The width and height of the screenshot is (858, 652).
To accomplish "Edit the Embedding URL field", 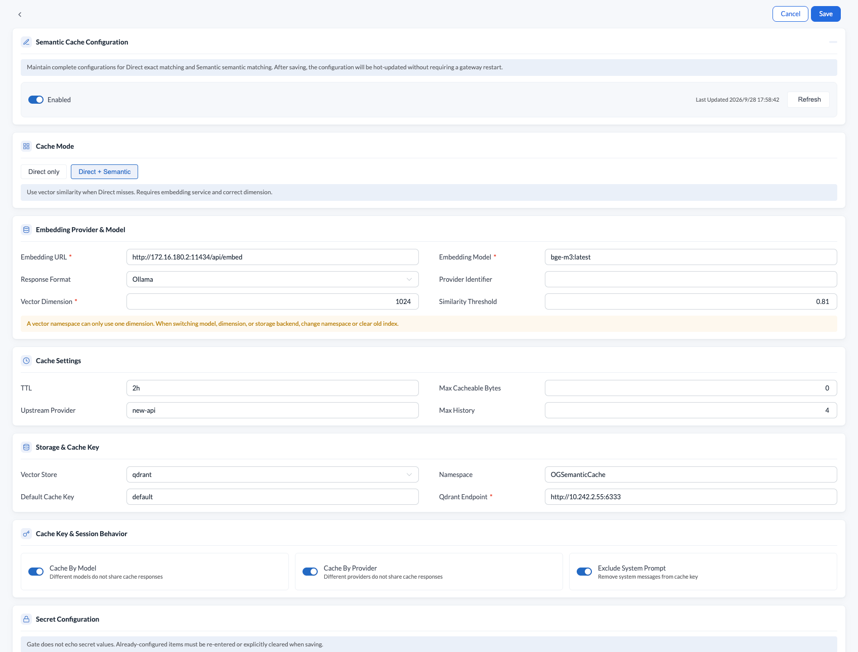I will tap(273, 257).
